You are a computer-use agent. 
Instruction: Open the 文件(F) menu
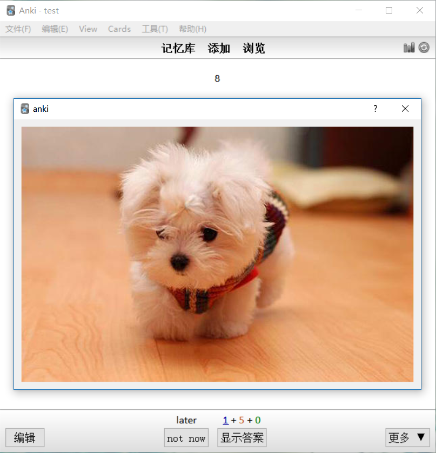[x=18, y=29]
